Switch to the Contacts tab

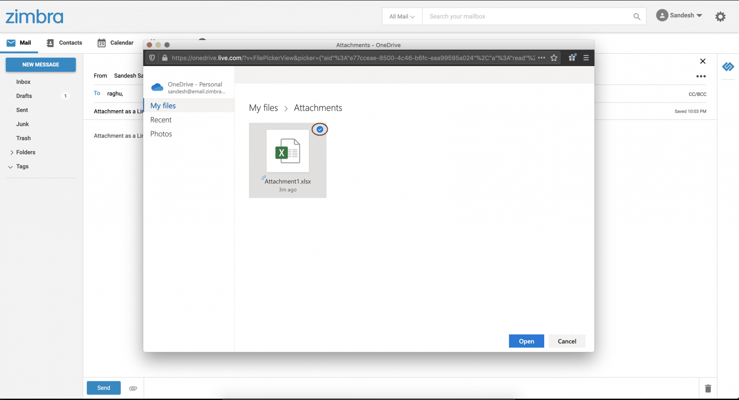point(64,43)
